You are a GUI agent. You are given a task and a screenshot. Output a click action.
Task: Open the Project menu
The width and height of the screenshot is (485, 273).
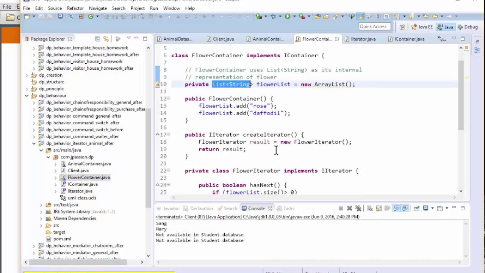pyautogui.click(x=138, y=8)
